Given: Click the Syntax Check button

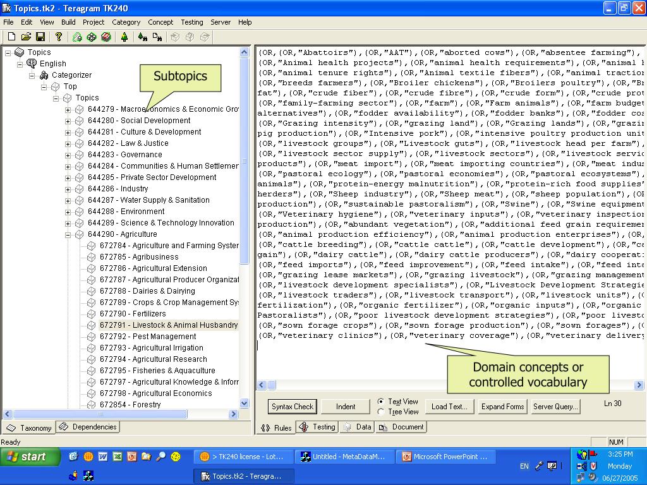Looking at the screenshot, I should [292, 407].
